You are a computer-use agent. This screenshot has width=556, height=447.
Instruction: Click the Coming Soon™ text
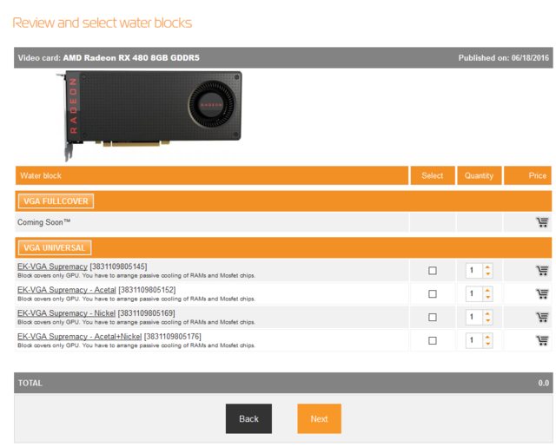pos(44,222)
